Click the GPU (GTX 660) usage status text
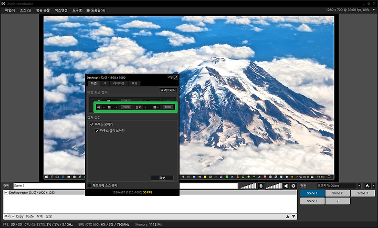Screen dimensions: 378x228 [103, 224]
